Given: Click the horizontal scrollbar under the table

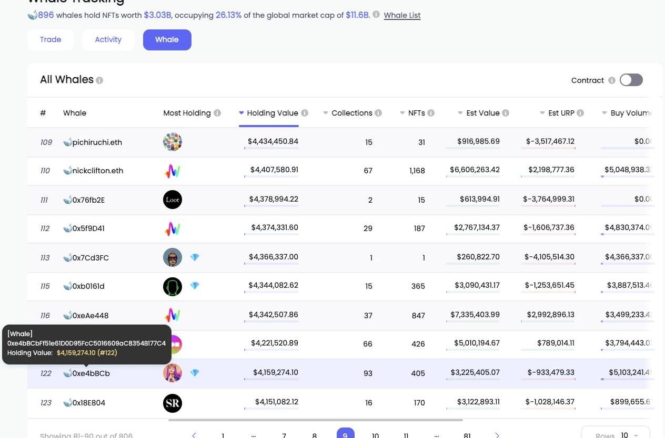Looking at the screenshot, I should (316, 420).
